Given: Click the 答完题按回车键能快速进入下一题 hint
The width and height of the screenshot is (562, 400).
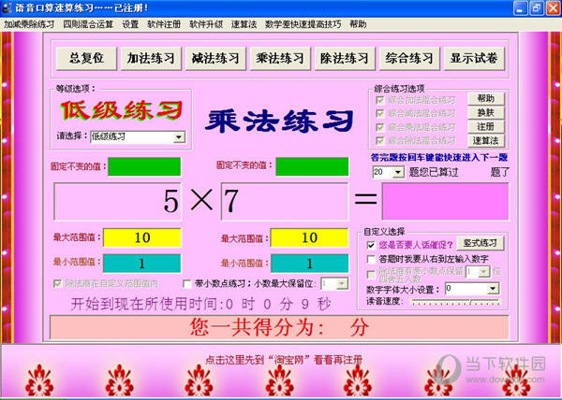Looking at the screenshot, I should coord(439,158).
